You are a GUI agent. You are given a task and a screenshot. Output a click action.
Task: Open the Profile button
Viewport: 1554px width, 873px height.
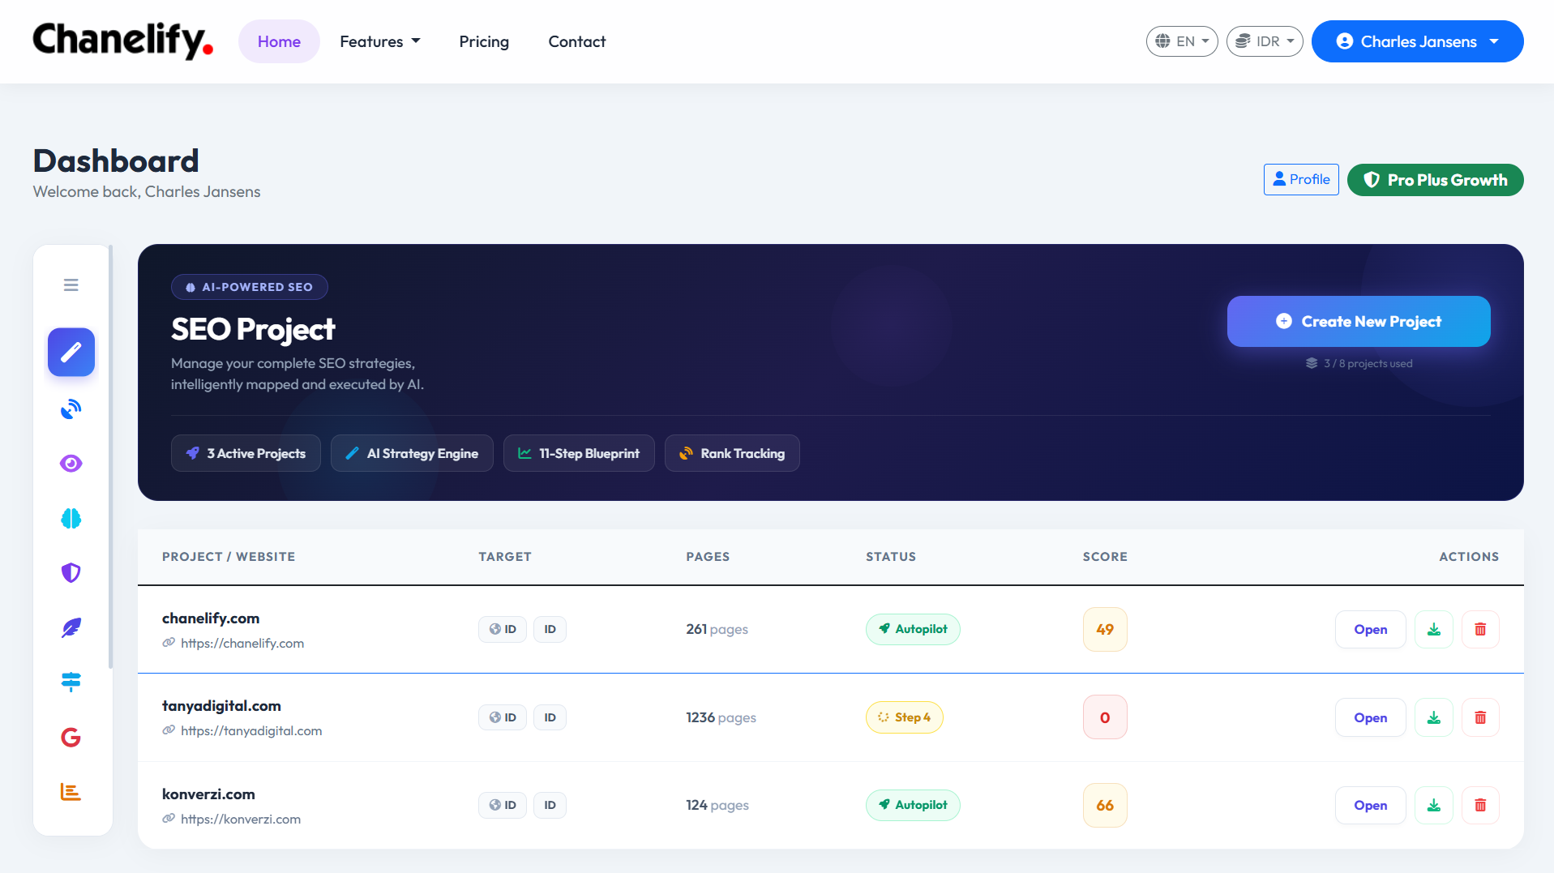[1301, 180]
